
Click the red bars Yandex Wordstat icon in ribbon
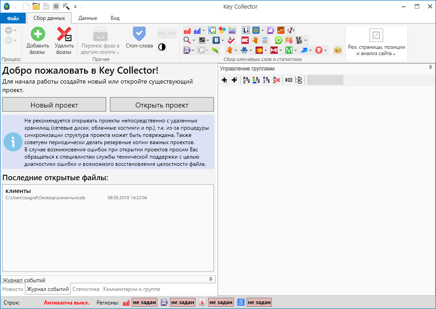(187, 31)
